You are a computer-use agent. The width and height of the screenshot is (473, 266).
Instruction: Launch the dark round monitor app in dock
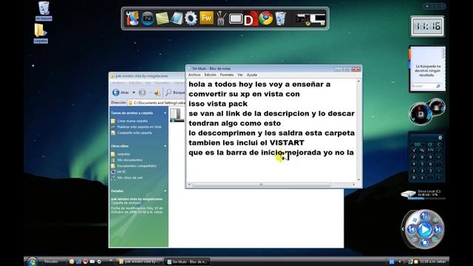coord(148,18)
